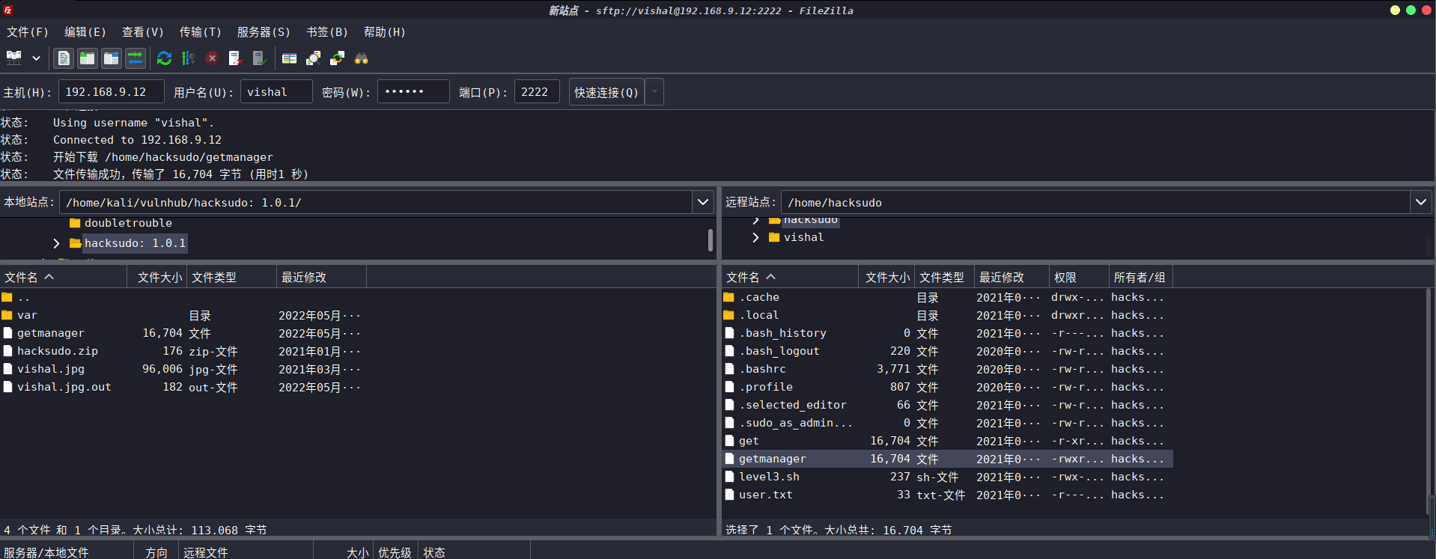The width and height of the screenshot is (1436, 559).
Task: Sort remote files by 所有者/组 column
Action: [1140, 277]
